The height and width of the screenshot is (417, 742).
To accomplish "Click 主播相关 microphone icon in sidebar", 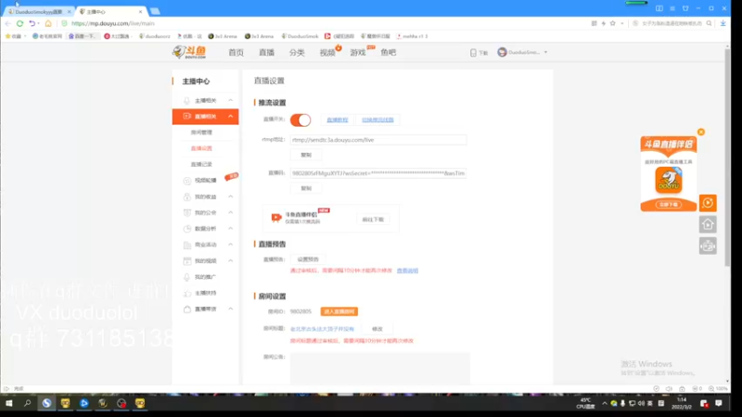I will pyautogui.click(x=187, y=100).
